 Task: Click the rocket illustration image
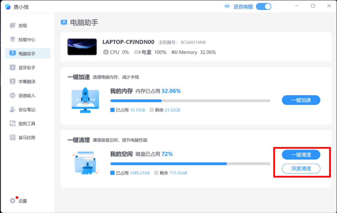(85, 100)
